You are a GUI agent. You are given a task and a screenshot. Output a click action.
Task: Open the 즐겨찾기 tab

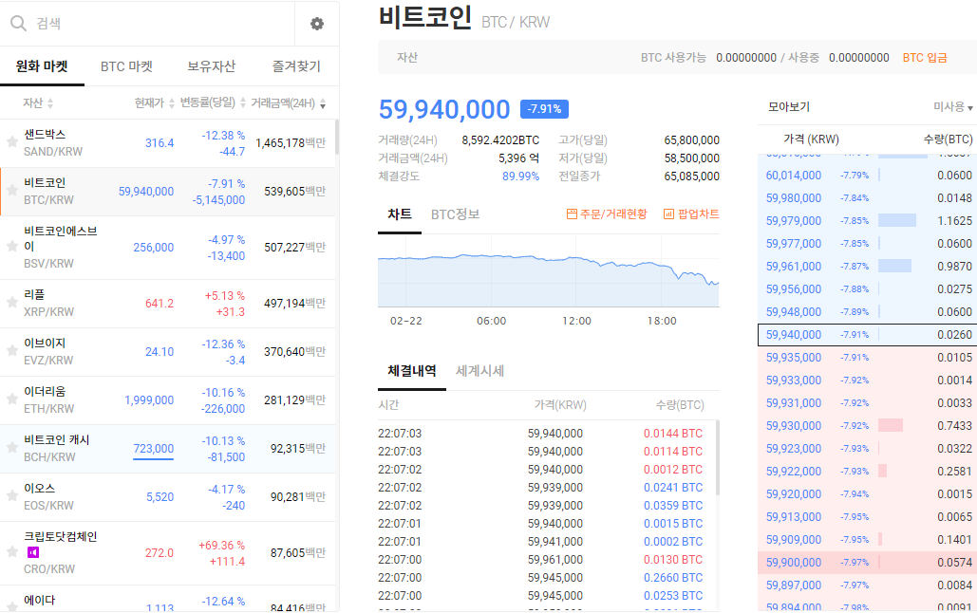tap(296, 66)
